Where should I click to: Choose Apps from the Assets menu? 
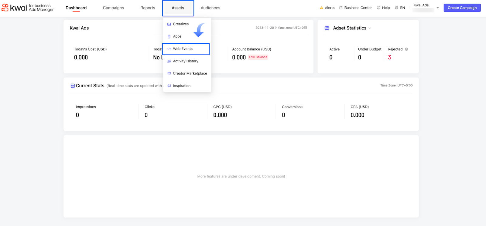[177, 36]
